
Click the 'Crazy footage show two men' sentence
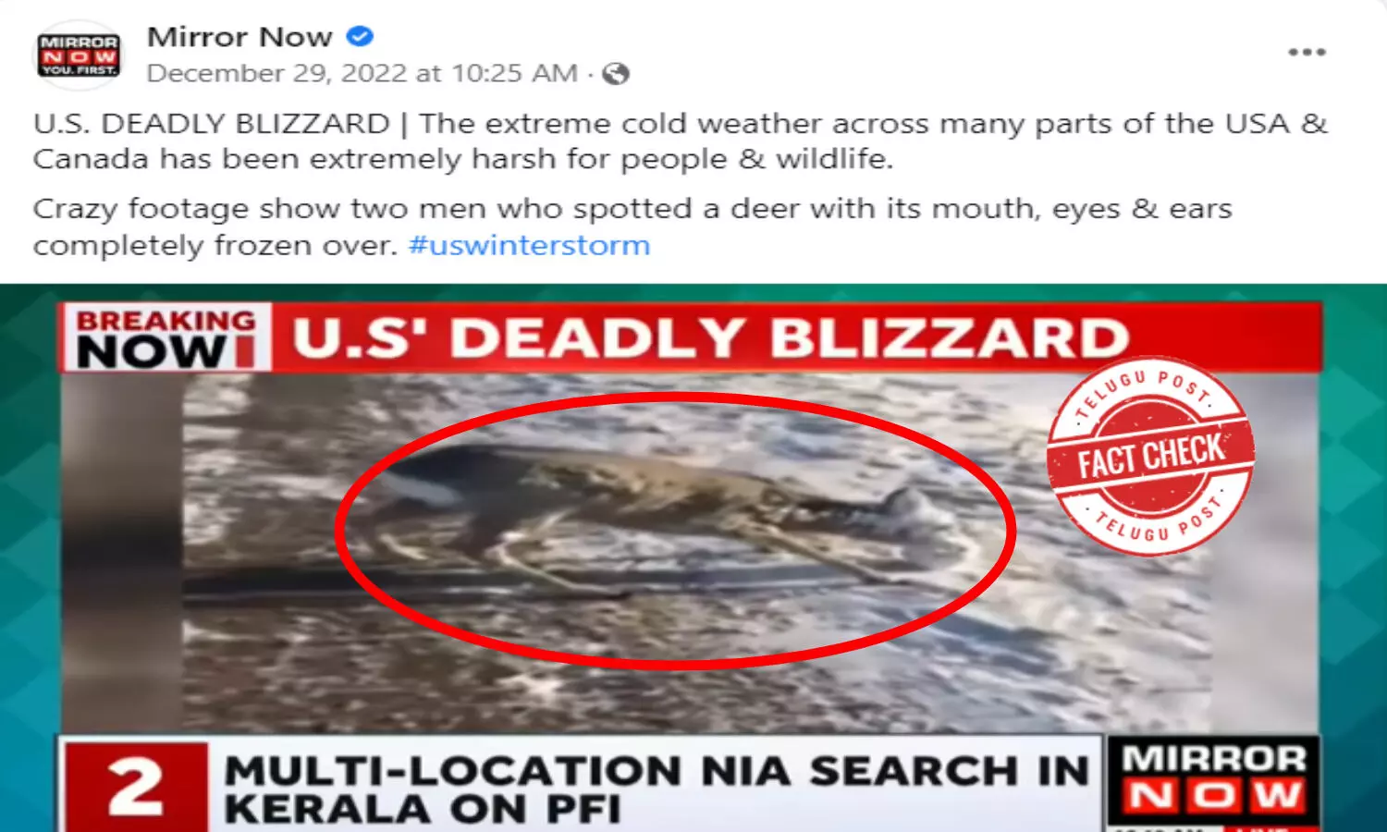[x=632, y=226]
